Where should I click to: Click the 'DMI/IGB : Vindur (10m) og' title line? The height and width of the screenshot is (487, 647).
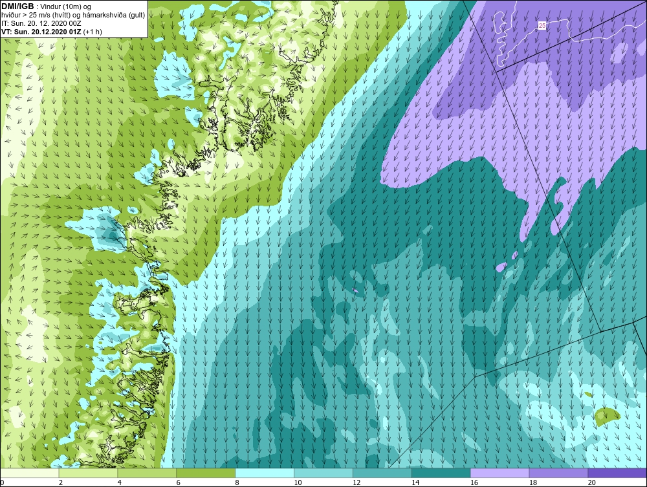tap(47, 6)
